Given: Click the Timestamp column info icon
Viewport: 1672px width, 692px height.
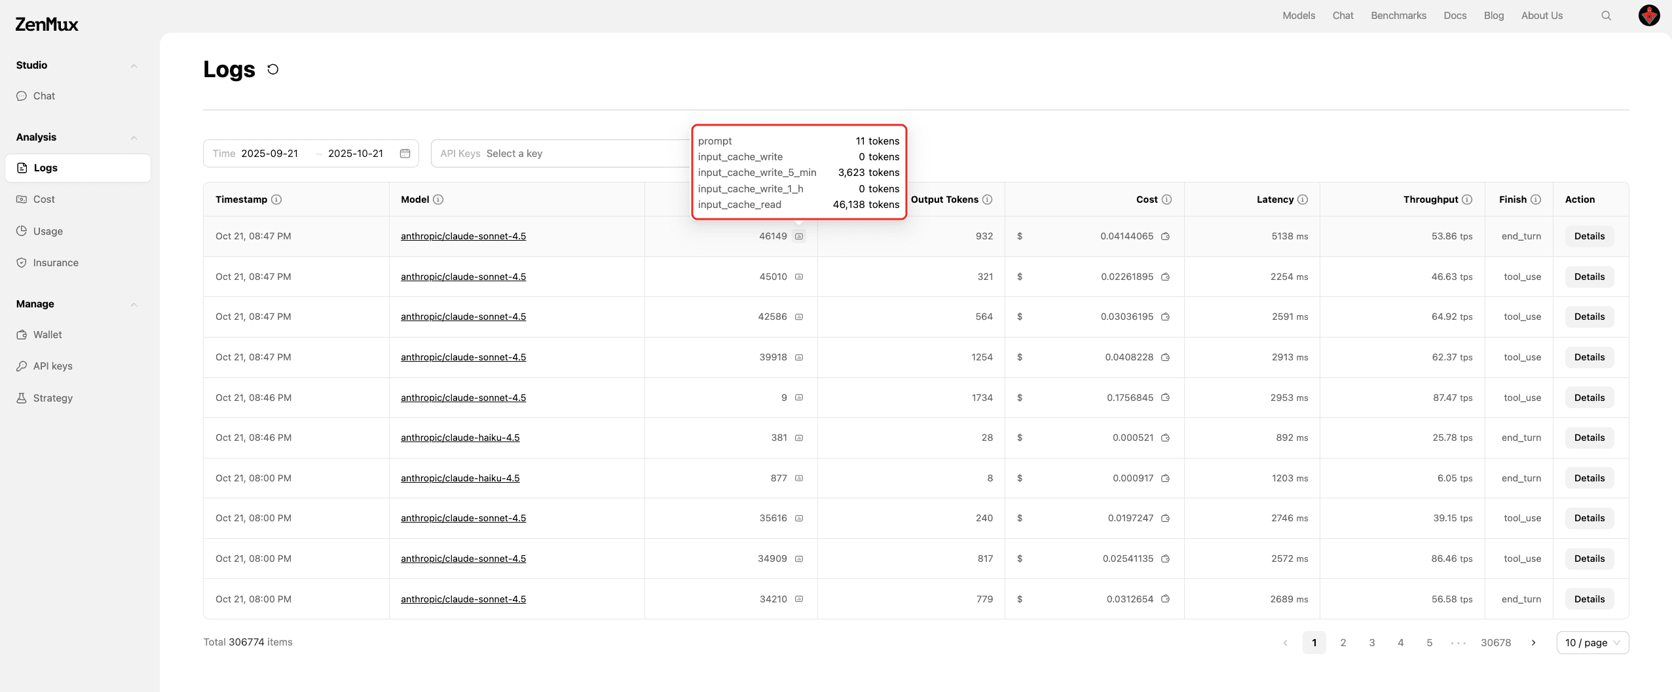Looking at the screenshot, I should click(x=276, y=199).
